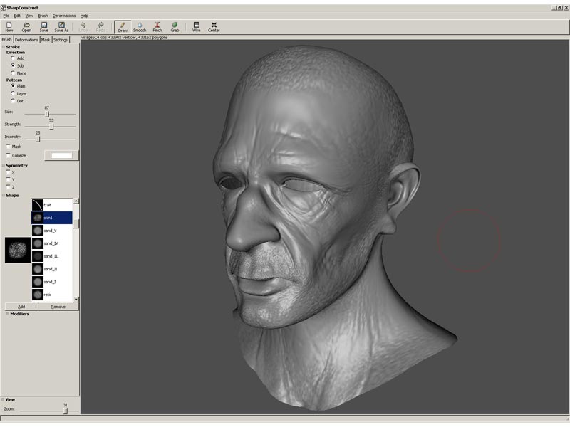This screenshot has width=570, height=427.
Task: Collapse the Symmetry section
Action: click(x=4, y=165)
